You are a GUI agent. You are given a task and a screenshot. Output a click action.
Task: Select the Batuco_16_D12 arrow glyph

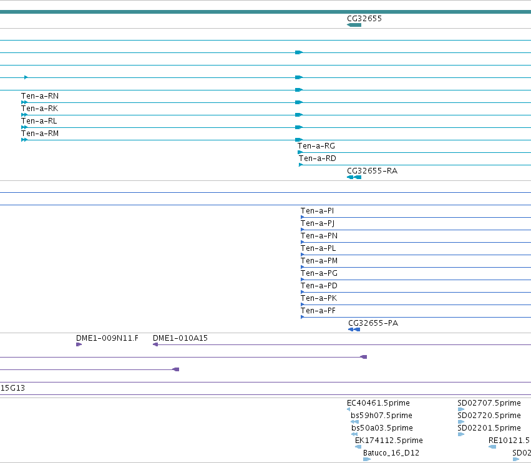367,460
